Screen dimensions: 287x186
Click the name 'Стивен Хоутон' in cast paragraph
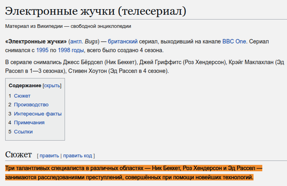(87, 71)
